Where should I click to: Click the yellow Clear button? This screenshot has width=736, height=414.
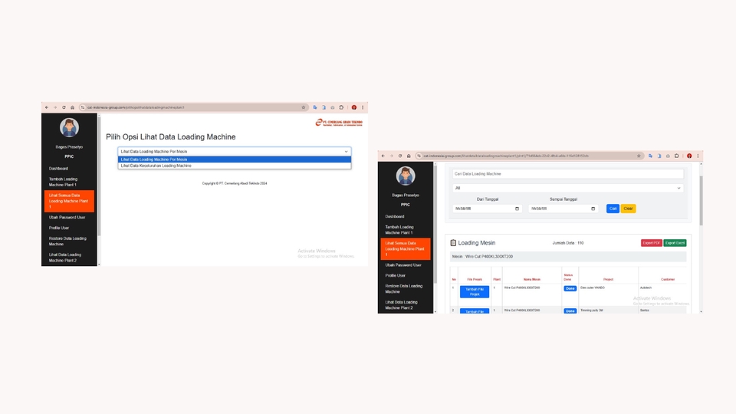pyautogui.click(x=628, y=209)
